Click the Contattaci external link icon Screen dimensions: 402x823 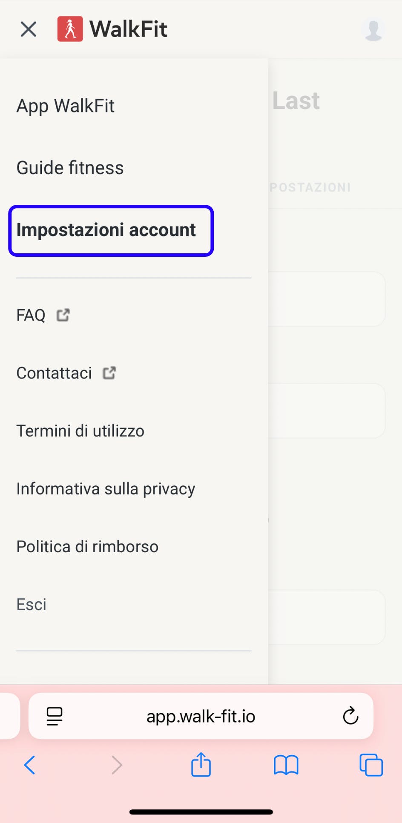coord(109,373)
